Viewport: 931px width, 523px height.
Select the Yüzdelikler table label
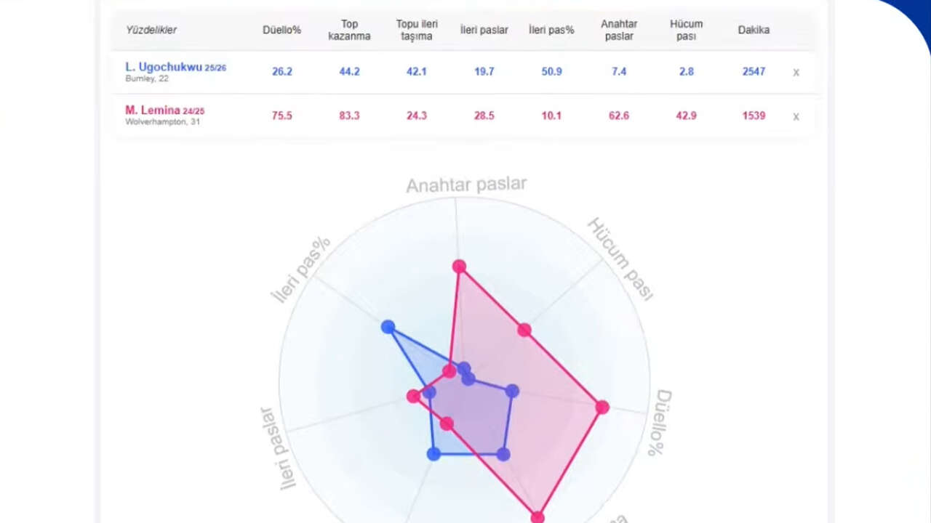pos(151,30)
